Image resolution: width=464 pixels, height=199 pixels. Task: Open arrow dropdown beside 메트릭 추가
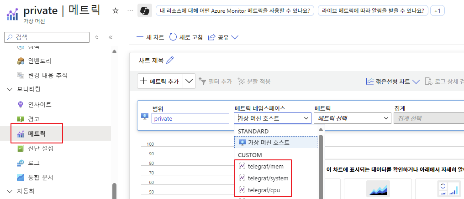(x=190, y=81)
